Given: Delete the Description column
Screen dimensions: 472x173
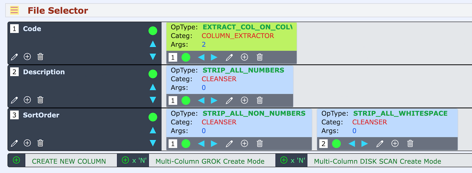Looking at the screenshot, I should point(40,100).
